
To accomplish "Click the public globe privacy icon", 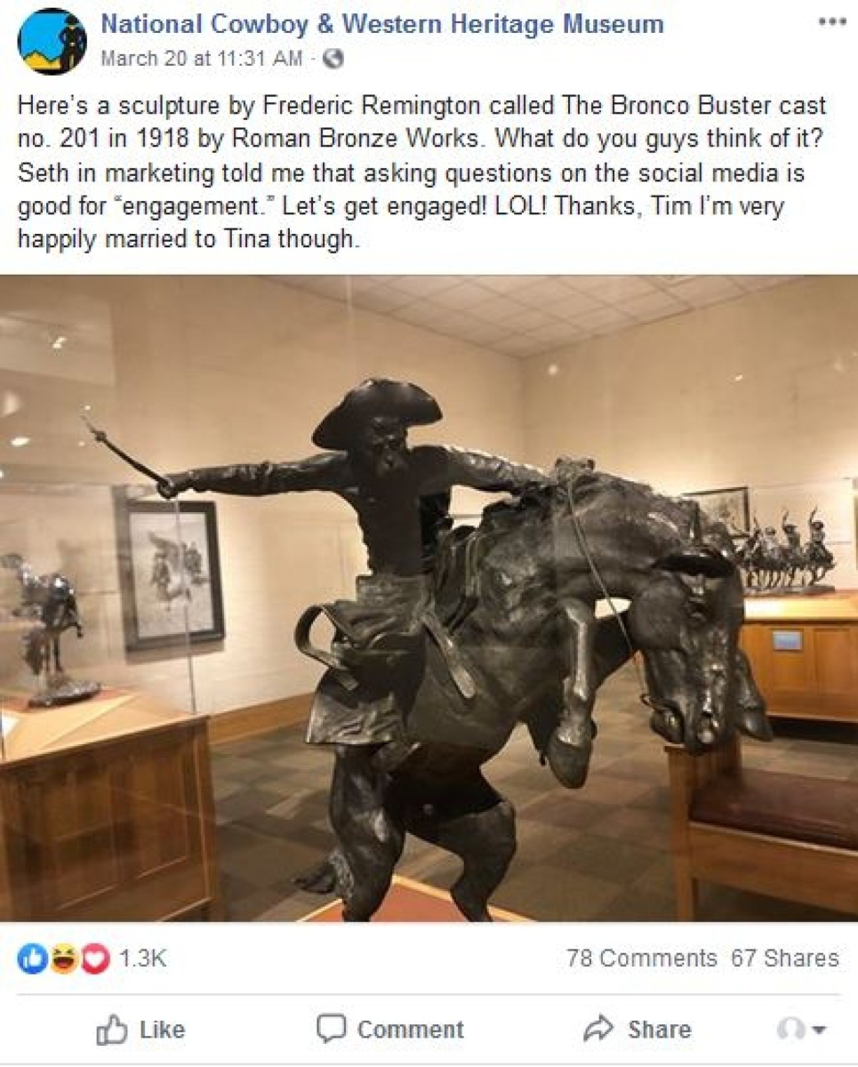I will click(333, 60).
